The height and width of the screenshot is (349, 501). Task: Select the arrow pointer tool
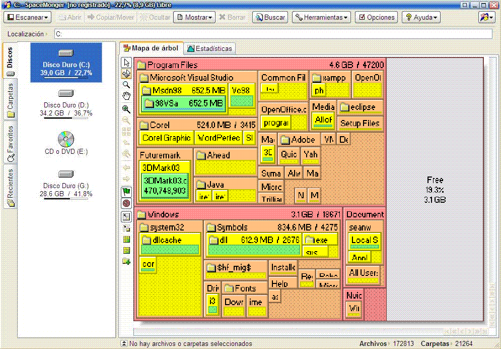(126, 63)
